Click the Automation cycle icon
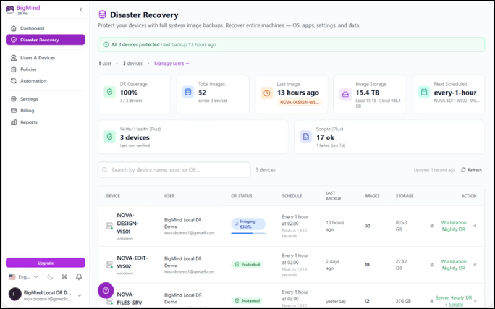495x309 pixels. (x=14, y=81)
